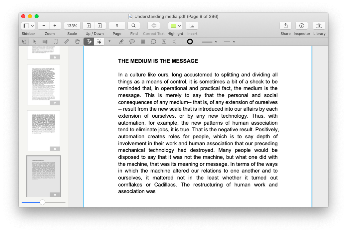Viewport: 347px width, 232px height.
Task: Select the Note tool icon
Action: (143, 42)
